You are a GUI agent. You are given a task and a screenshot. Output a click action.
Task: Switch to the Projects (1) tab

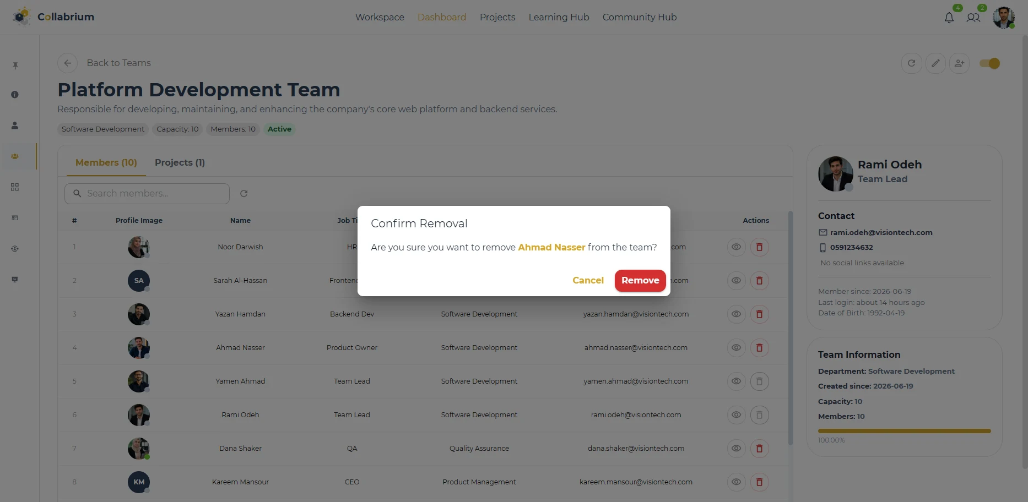180,162
